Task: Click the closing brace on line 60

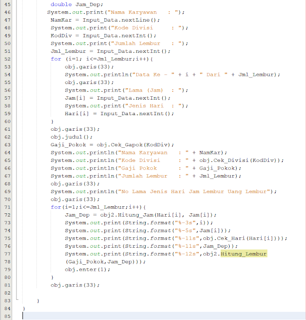Action: (52, 121)
